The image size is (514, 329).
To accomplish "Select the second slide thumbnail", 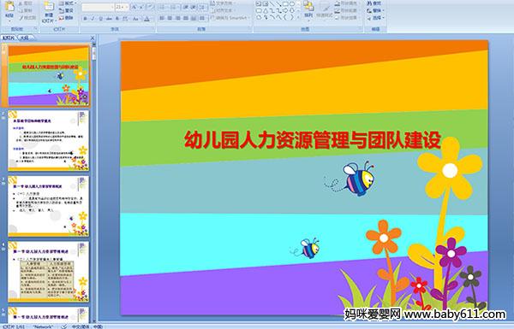I will coord(49,141).
